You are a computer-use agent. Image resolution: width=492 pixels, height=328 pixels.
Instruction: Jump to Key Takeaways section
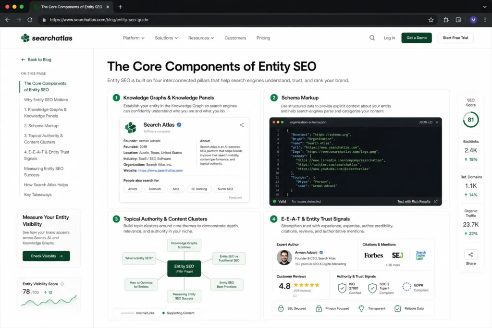click(x=37, y=194)
